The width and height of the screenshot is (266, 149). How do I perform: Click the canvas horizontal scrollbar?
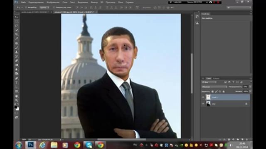point(121,139)
